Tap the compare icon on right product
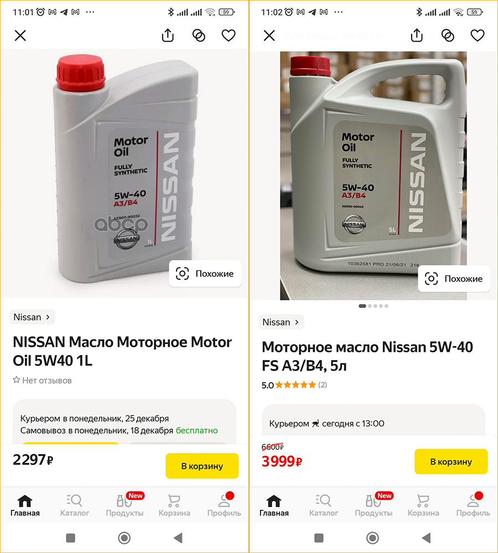The width and height of the screenshot is (498, 553). [448, 35]
